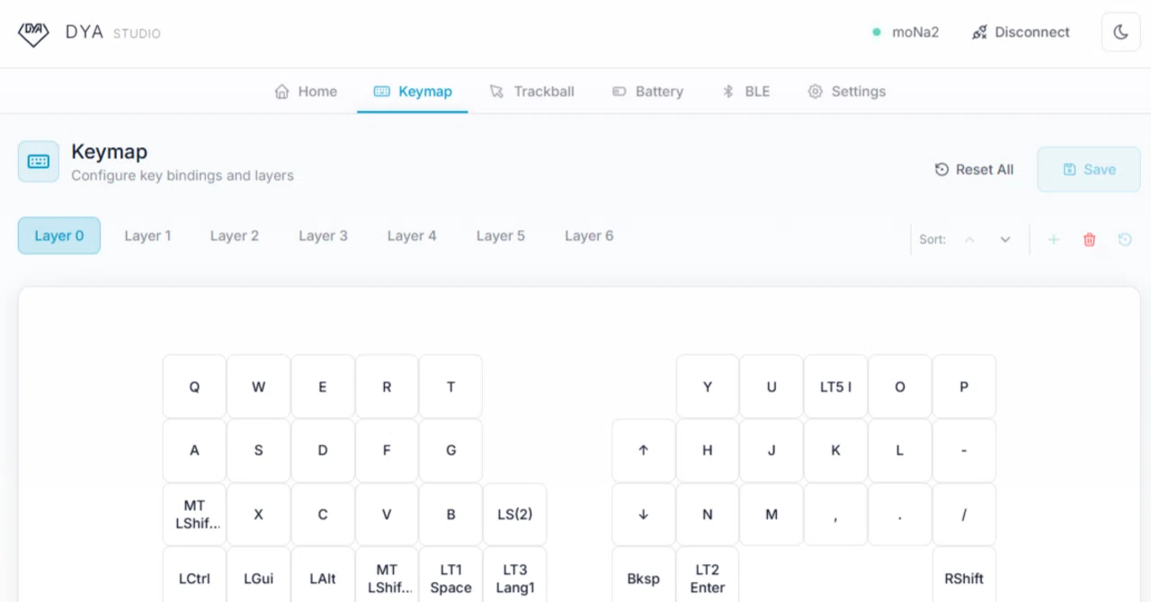Open the BLE tab
Image resolution: width=1151 pixels, height=602 pixels.
point(746,91)
